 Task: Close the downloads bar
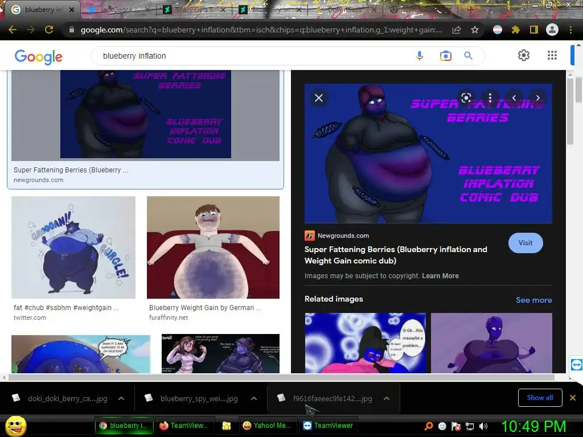(573, 398)
